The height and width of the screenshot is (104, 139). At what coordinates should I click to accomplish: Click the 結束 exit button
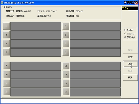[x=130, y=77]
